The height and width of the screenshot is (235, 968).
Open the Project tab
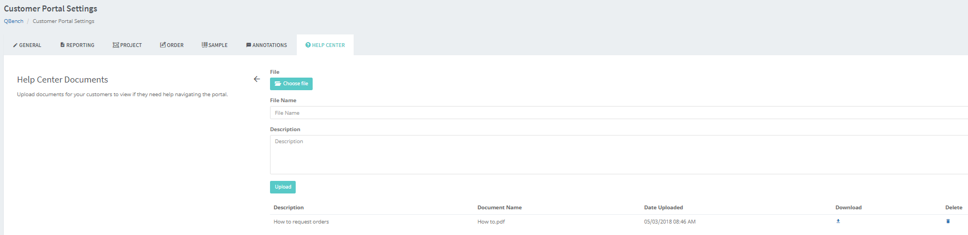tap(127, 45)
